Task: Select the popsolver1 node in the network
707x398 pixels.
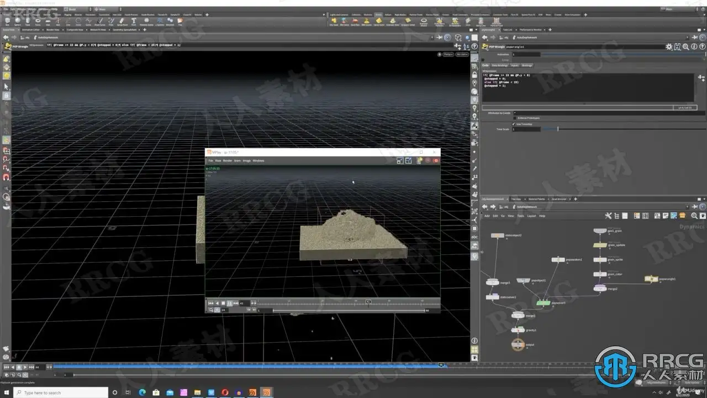Action: (x=543, y=303)
